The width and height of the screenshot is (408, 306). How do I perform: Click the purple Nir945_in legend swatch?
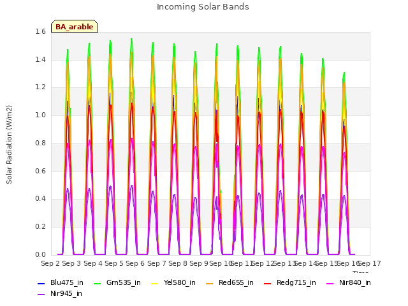(x=41, y=295)
